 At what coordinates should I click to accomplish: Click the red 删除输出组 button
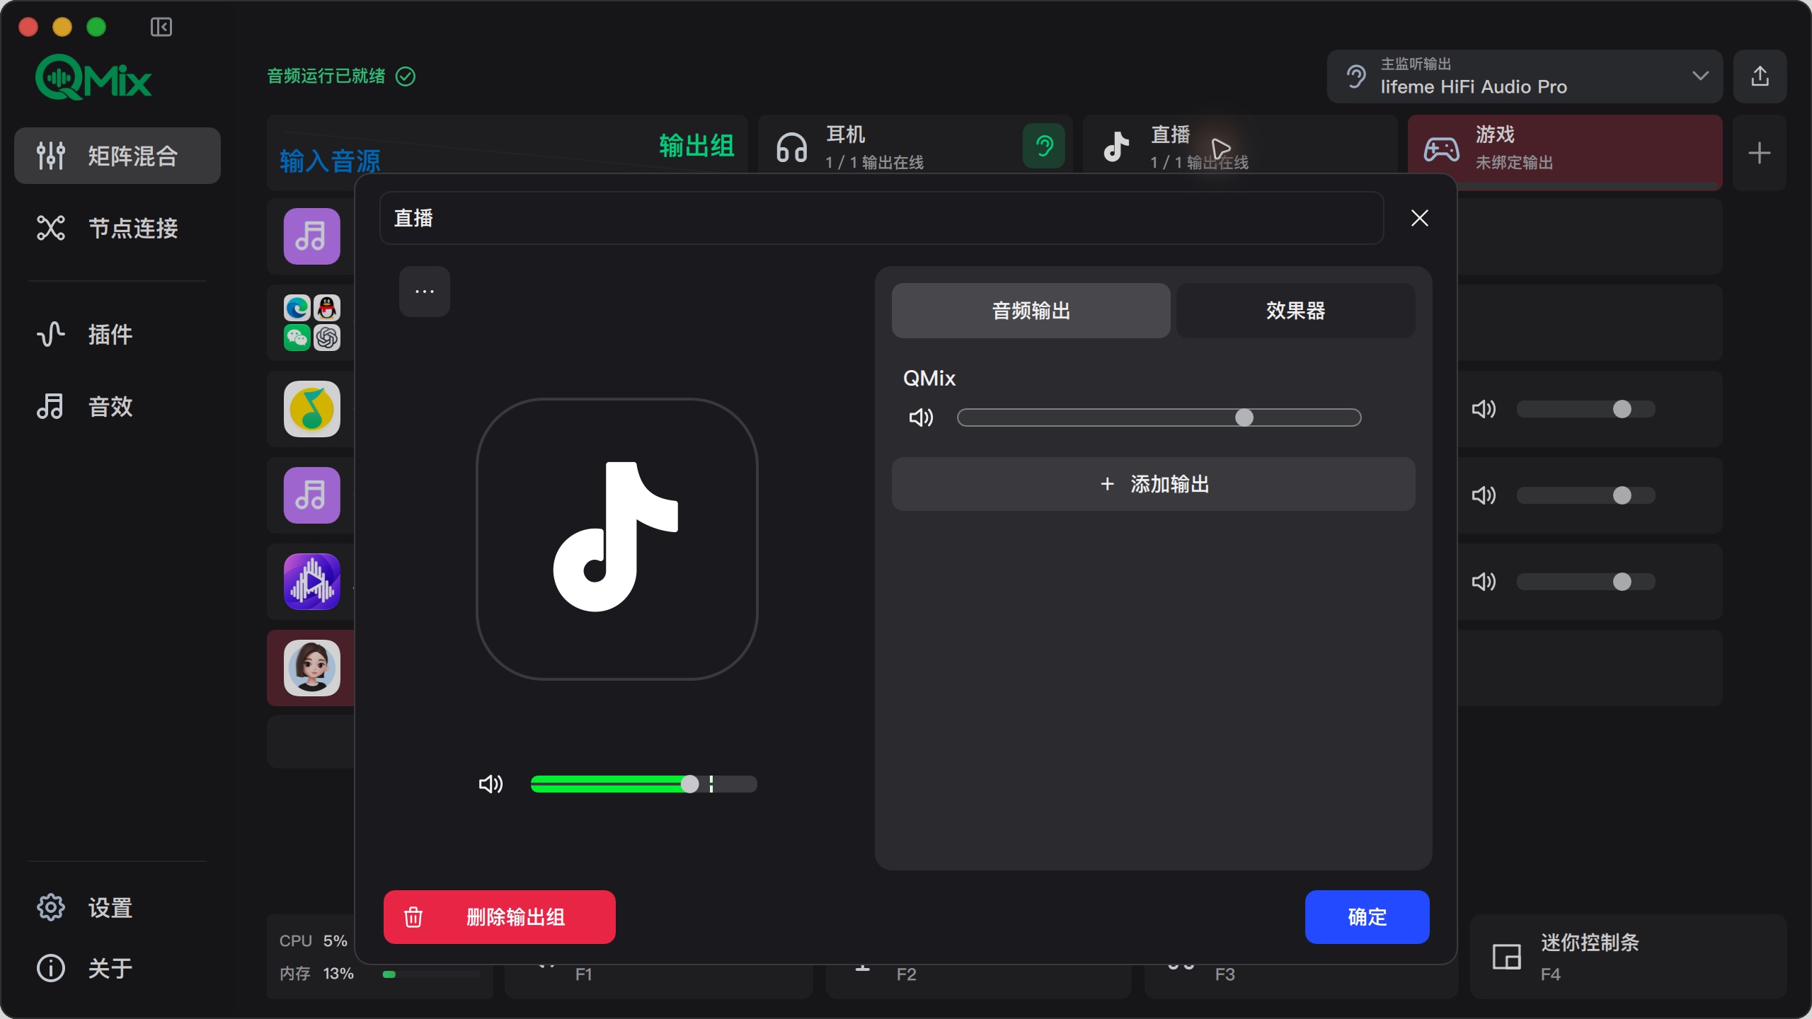[x=499, y=917]
